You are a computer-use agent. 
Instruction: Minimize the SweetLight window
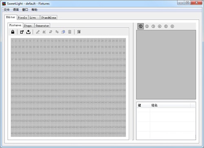click(x=181, y=3)
